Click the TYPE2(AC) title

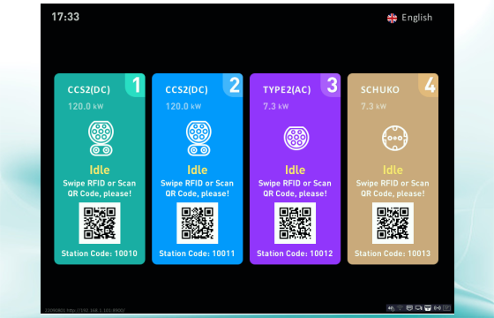coord(287,90)
